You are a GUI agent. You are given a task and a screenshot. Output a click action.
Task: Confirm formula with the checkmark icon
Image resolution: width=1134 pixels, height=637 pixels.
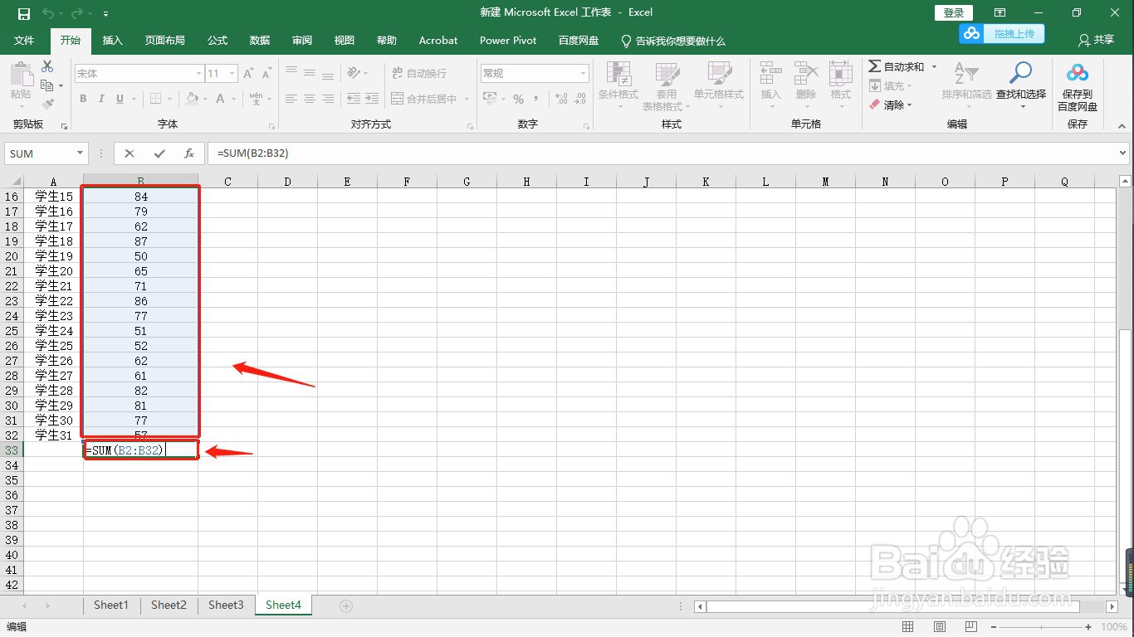(159, 153)
